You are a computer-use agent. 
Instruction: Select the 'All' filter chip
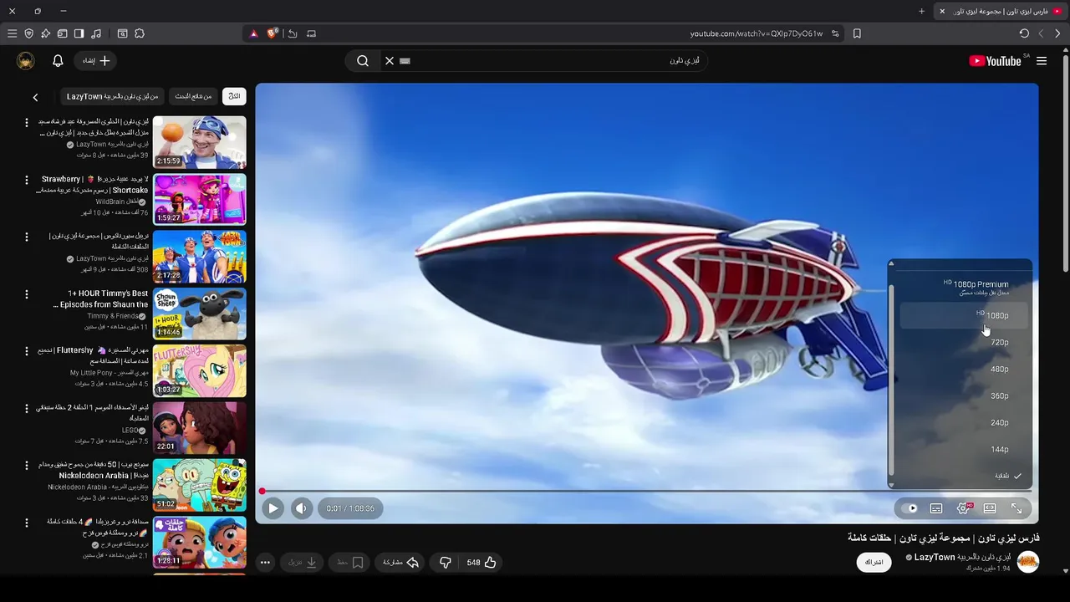click(234, 96)
